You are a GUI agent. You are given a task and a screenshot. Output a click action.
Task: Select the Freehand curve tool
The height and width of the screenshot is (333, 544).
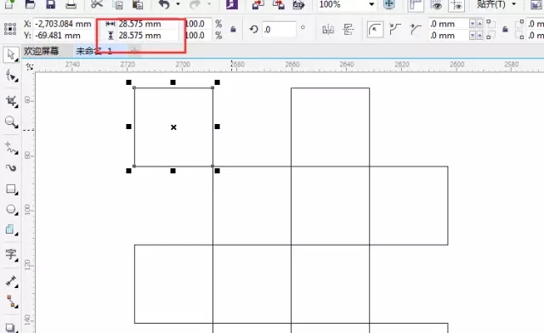(11, 148)
